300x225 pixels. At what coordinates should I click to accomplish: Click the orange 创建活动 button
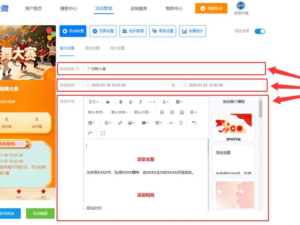point(211,8)
